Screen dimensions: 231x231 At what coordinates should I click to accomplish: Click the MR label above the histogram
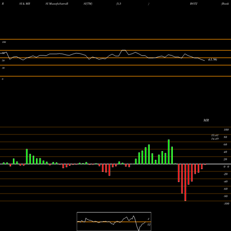coord(206,120)
